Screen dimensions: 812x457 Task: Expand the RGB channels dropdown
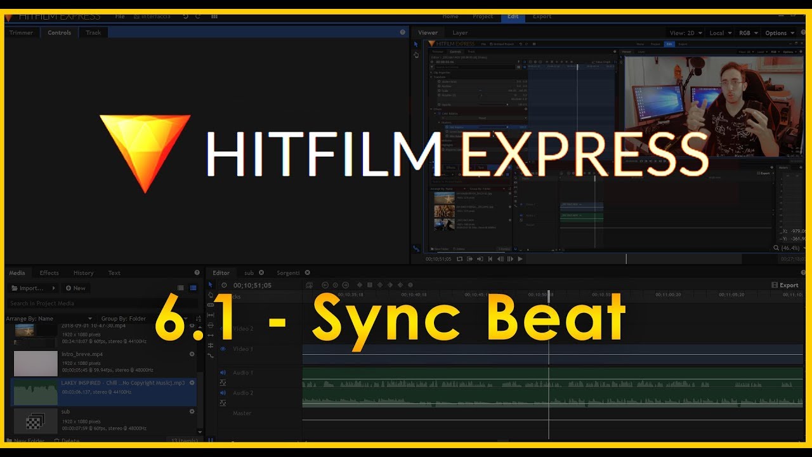click(748, 33)
